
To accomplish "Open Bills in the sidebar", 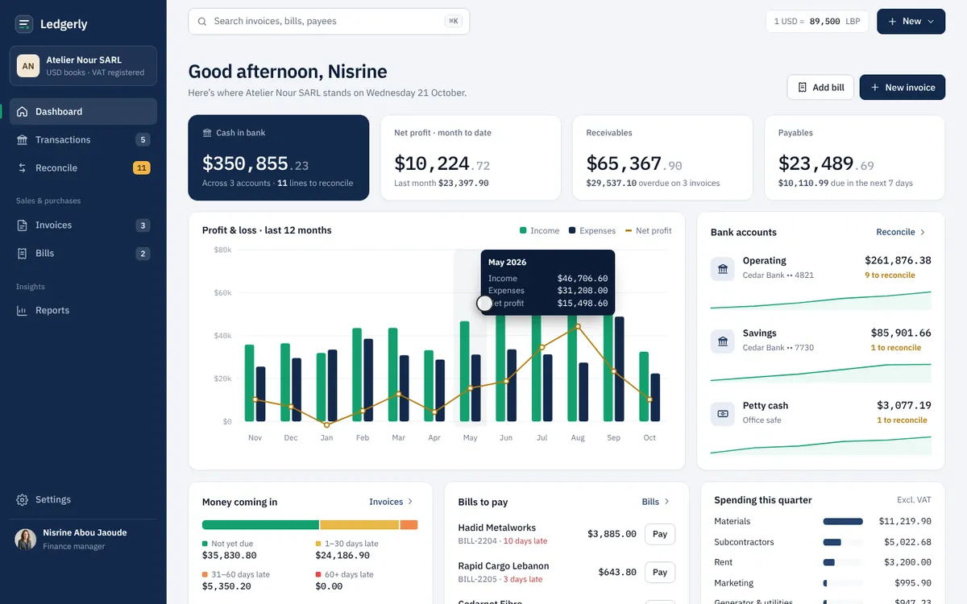I will (x=83, y=254).
